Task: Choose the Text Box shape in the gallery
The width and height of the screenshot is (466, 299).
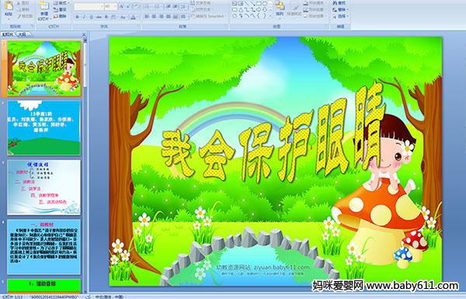Action: point(235,3)
